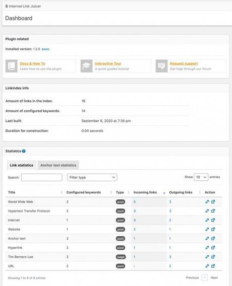Open the Show 10 entries dropdown
The image size is (232, 286).
[x=201, y=177]
